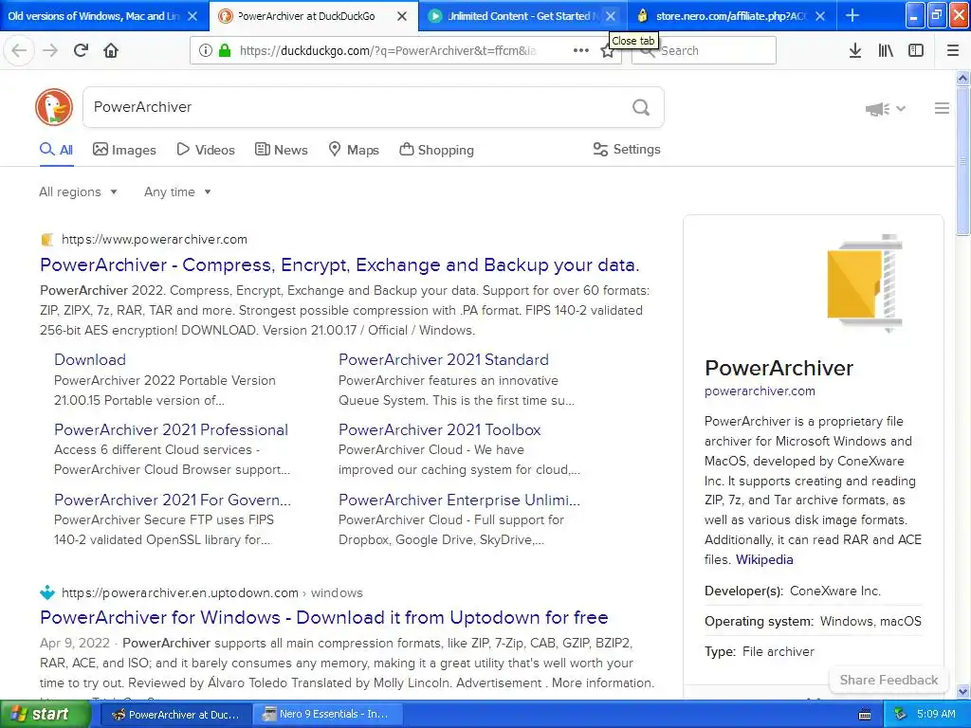Select the News search category
971x728 pixels.
click(x=281, y=150)
